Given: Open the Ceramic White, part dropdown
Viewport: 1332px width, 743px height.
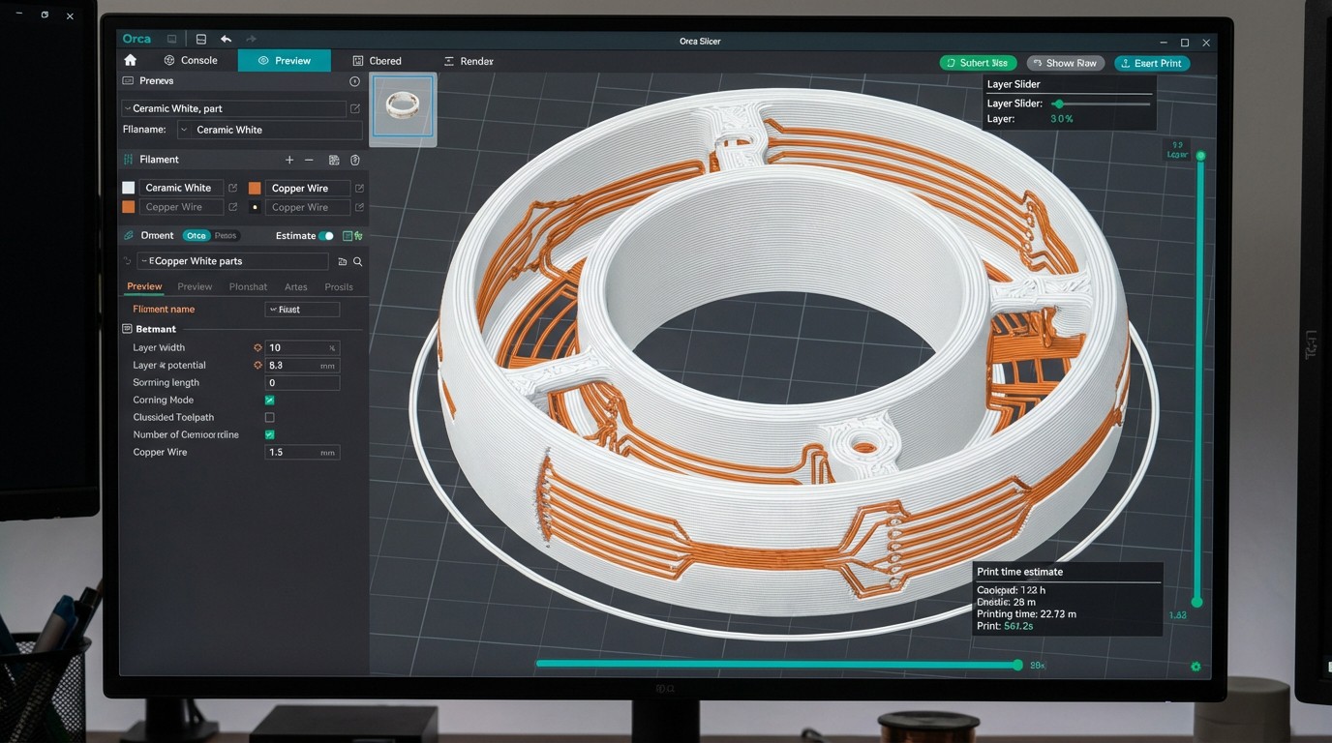Looking at the screenshot, I should tap(233, 109).
